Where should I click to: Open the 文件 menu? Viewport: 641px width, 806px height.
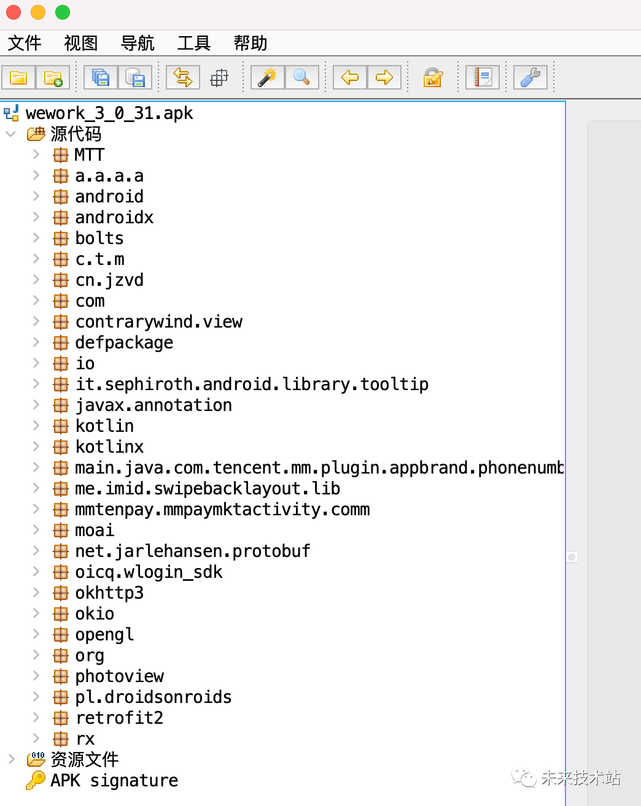pos(25,43)
